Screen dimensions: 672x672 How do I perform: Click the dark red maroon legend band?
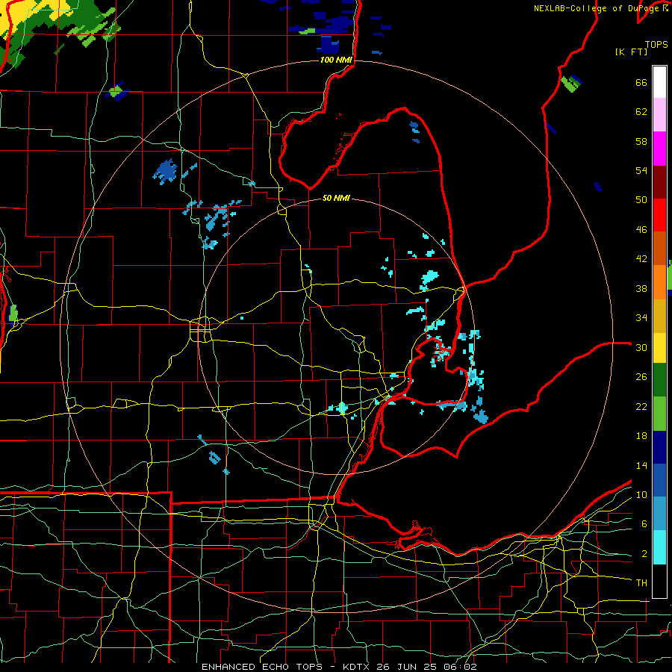659,182
